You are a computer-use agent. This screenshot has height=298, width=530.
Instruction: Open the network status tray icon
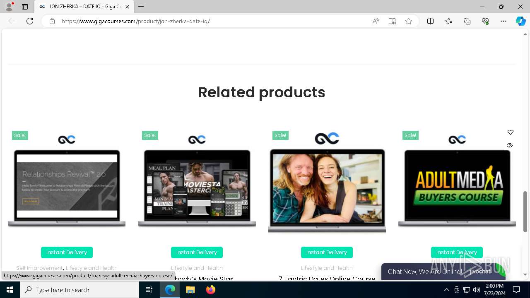click(x=467, y=290)
